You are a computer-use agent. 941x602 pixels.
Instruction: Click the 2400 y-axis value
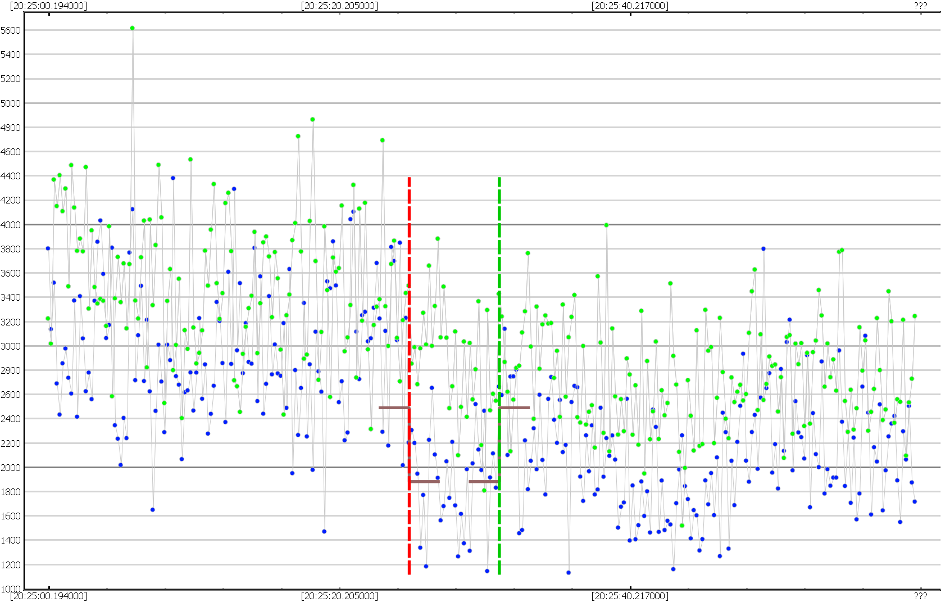pos(11,419)
